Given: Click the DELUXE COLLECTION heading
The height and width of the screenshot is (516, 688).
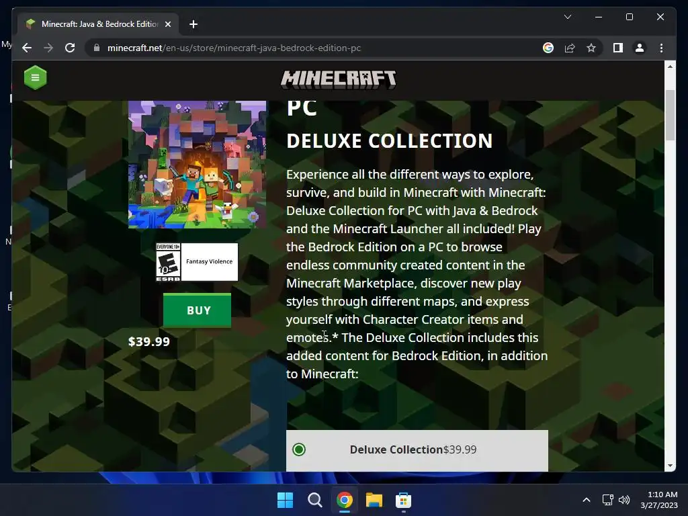Looking at the screenshot, I should point(389,141).
